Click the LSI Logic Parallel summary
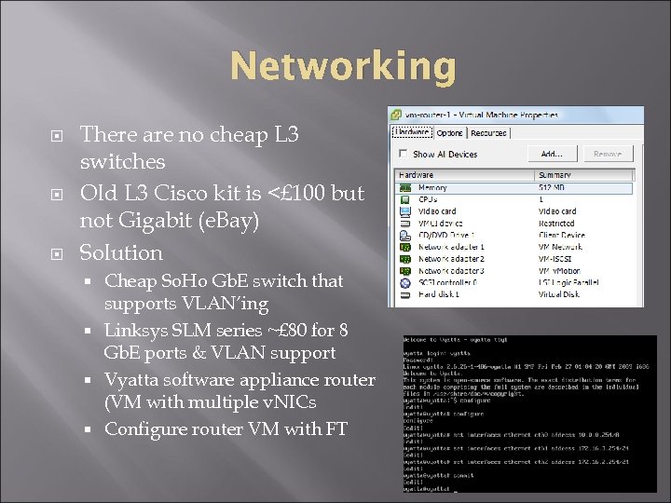 click(568, 283)
